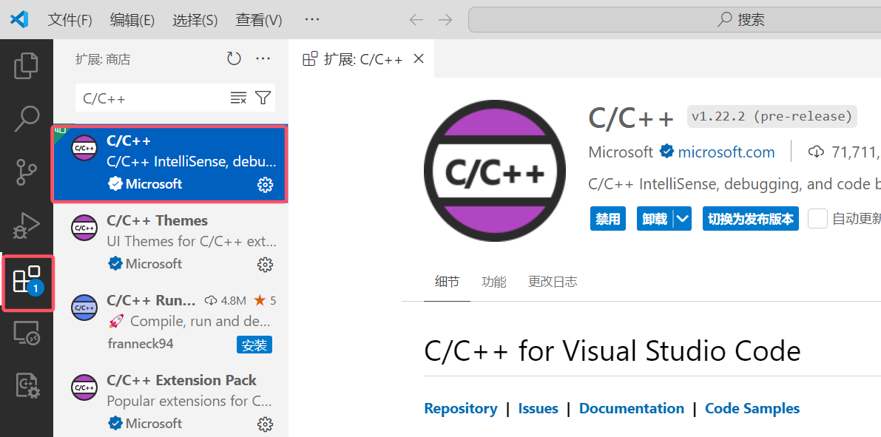Switch to the 功能 tab
The image size is (881, 437).
point(494,282)
